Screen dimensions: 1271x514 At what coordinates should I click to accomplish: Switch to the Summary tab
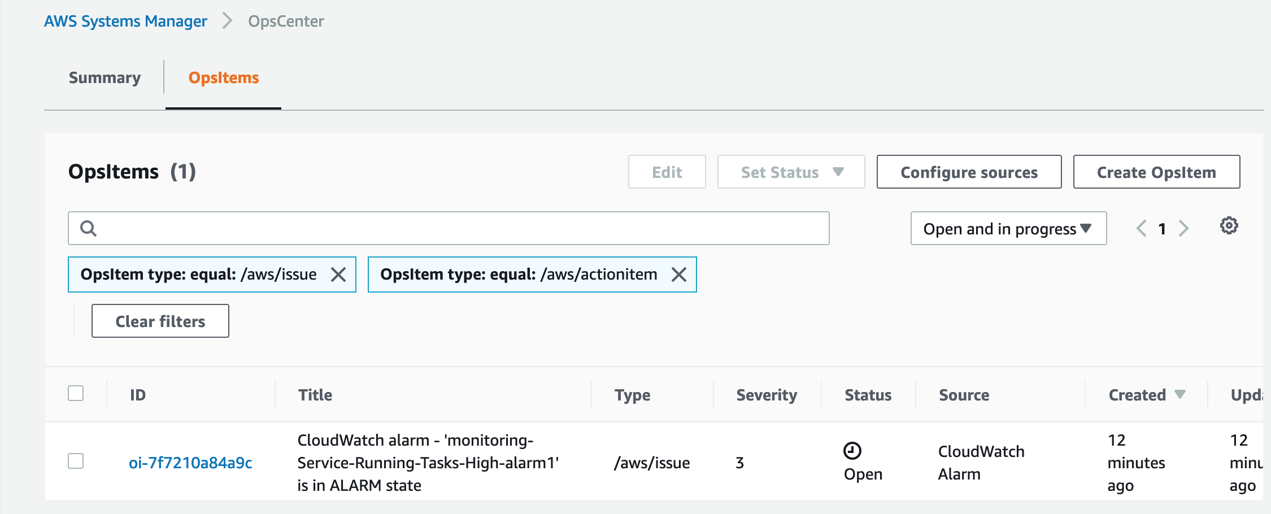pyautogui.click(x=105, y=77)
